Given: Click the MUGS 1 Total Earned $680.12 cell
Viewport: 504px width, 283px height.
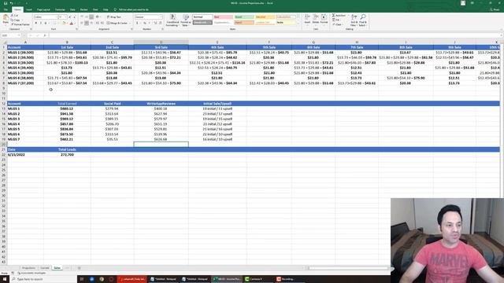Looking at the screenshot, I should pyautogui.click(x=67, y=108).
